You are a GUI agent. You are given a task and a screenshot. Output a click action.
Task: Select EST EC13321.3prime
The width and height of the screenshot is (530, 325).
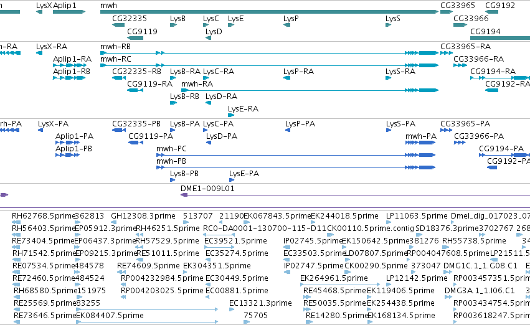coord(232,309)
